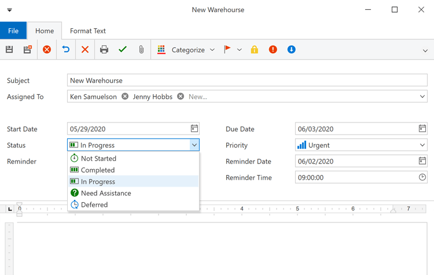Screen dimensions: 434x275
Task: Open the Categorize dropdown
Action: pyautogui.click(x=186, y=50)
